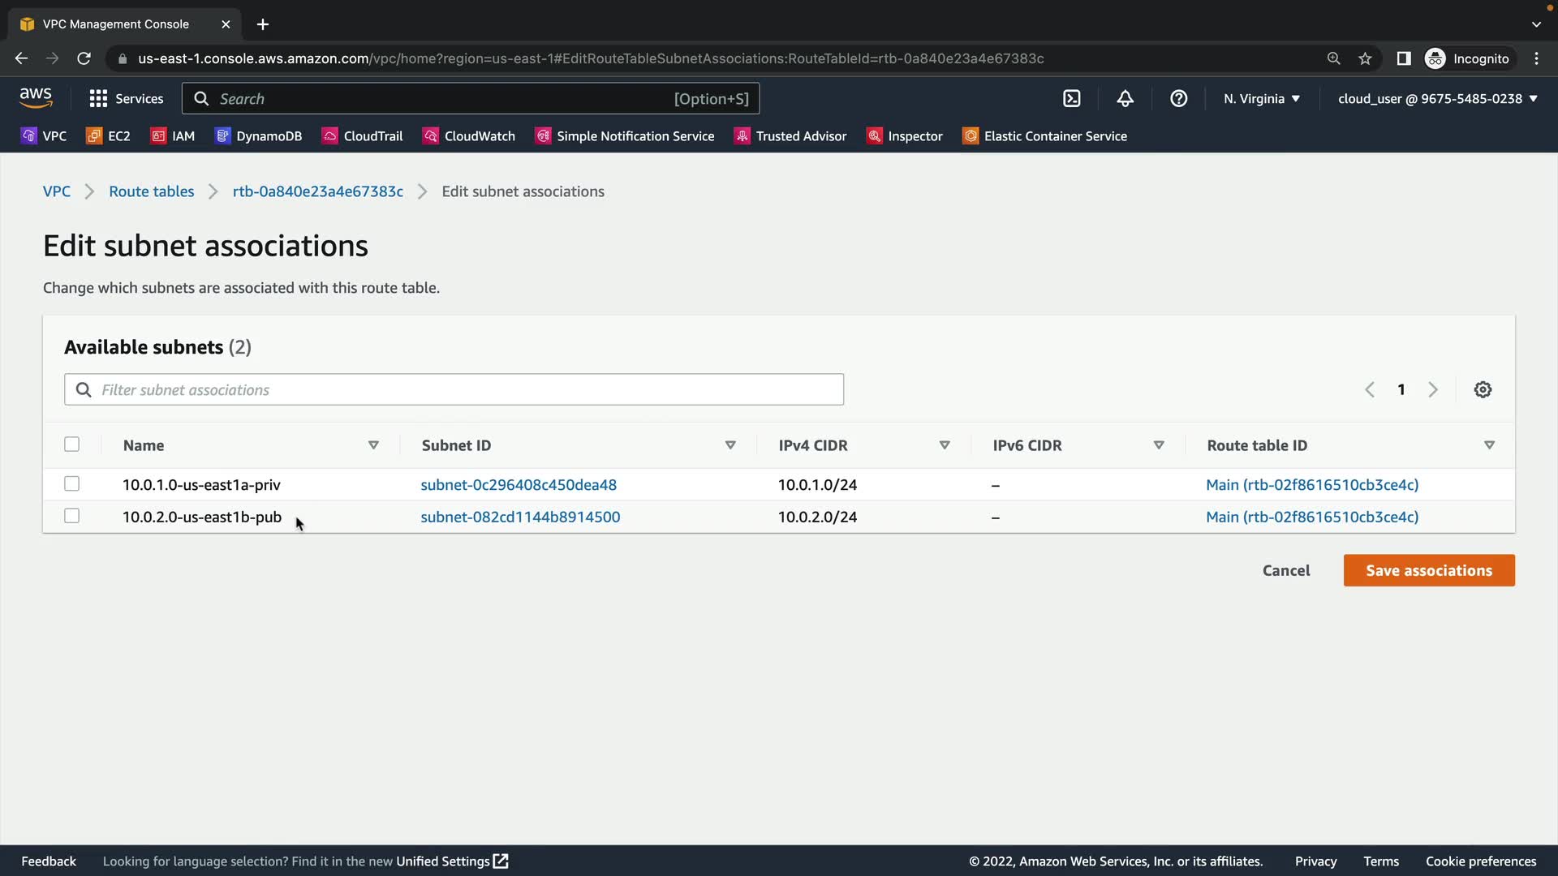Viewport: 1558px width, 876px height.
Task: Go to Route tables breadcrumb
Action: [x=152, y=191]
